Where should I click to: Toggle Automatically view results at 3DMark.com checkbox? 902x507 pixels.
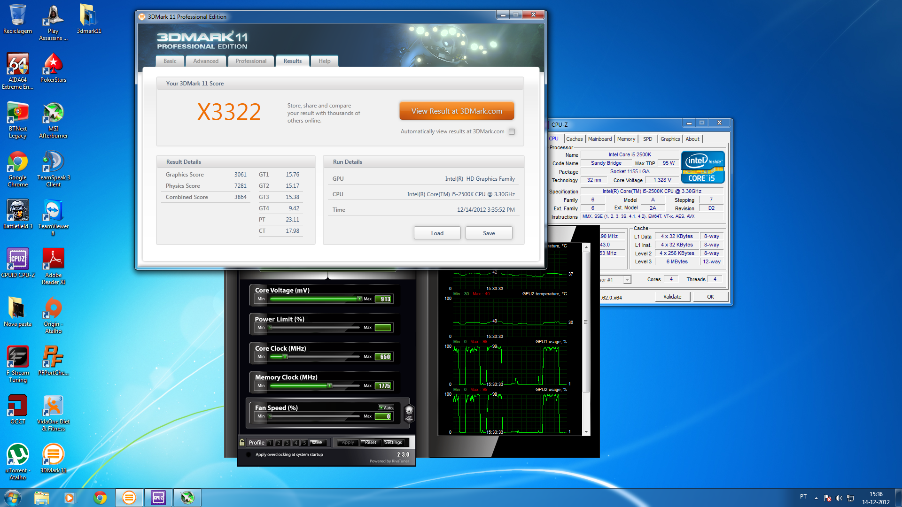tap(512, 132)
